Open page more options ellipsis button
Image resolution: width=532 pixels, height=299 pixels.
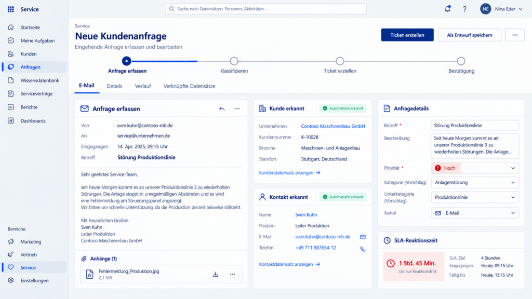tap(515, 35)
